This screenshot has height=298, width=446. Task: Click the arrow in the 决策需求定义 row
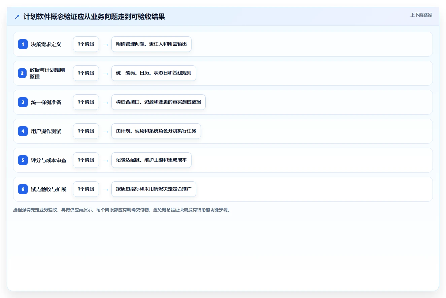point(105,44)
